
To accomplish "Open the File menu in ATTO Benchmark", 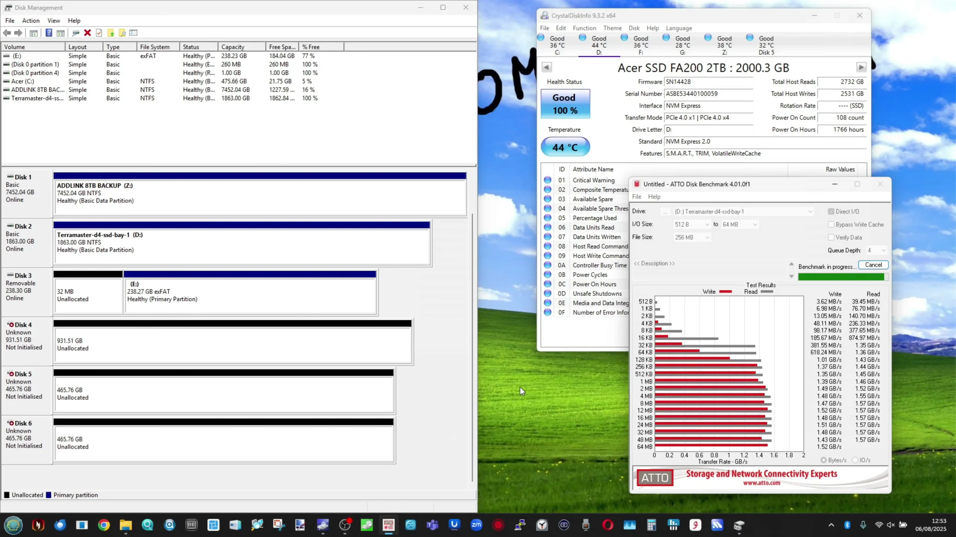I will coord(637,197).
